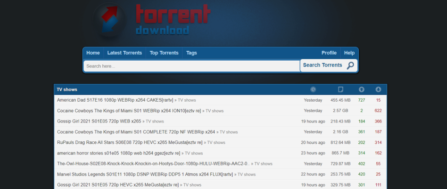Sort by the seeders up-arrow icon

pos(362,90)
